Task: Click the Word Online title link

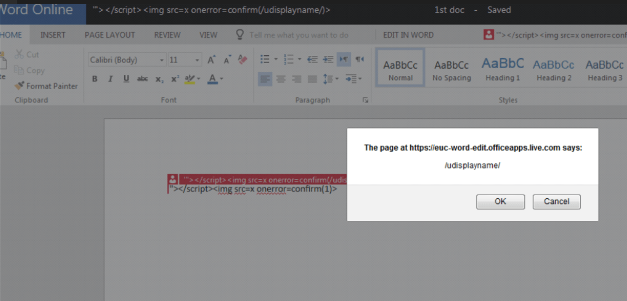Action: pos(36,10)
